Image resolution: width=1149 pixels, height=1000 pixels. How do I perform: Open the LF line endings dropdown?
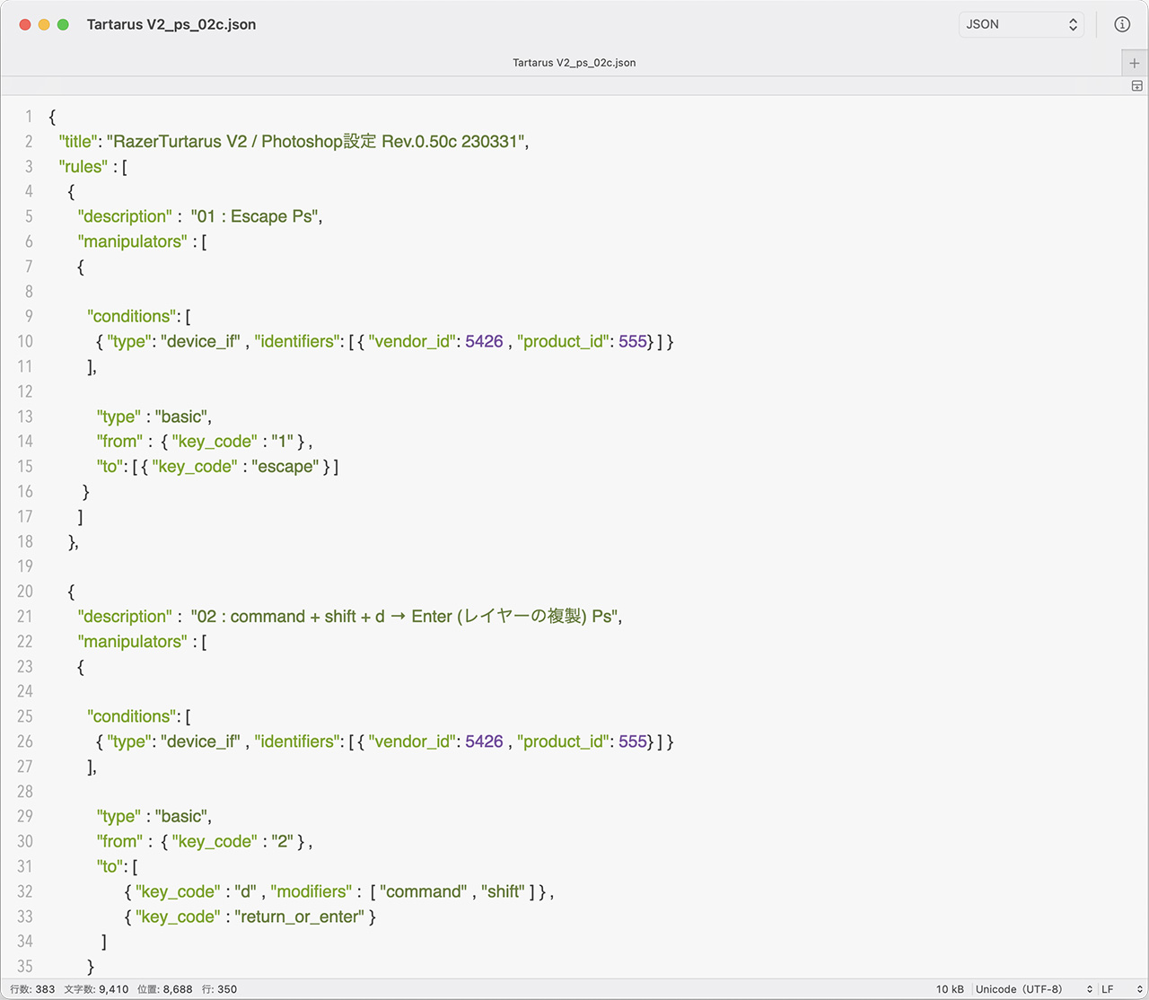pos(1122,989)
